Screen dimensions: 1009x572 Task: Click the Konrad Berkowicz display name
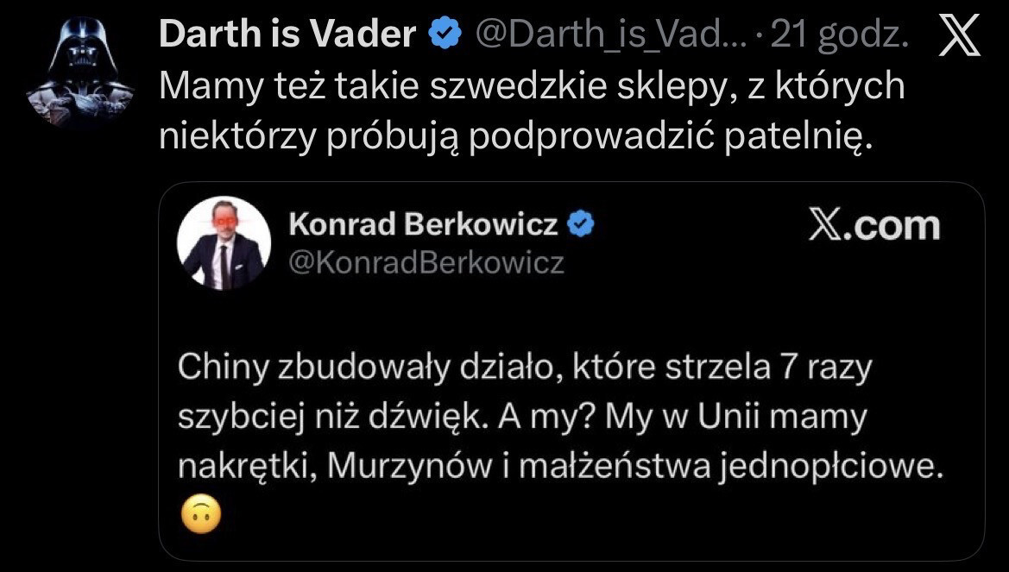(x=423, y=224)
